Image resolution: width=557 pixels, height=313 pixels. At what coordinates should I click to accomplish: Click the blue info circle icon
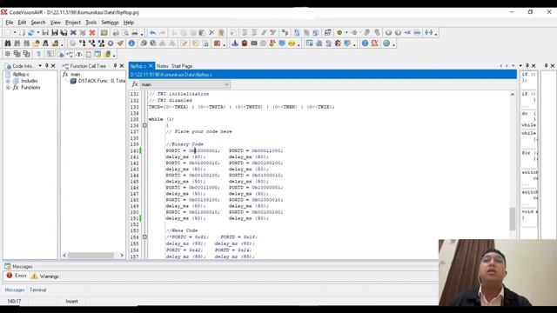(x=131, y=43)
